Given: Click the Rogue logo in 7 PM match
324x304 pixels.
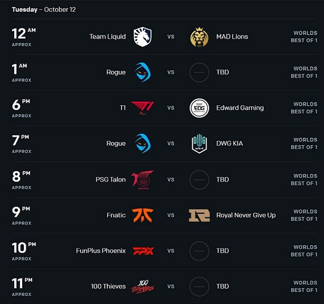Looking at the screenshot, I should click(143, 143).
